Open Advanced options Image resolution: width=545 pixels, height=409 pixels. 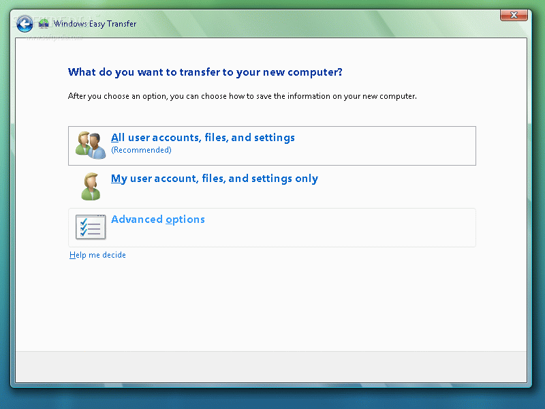point(272,228)
